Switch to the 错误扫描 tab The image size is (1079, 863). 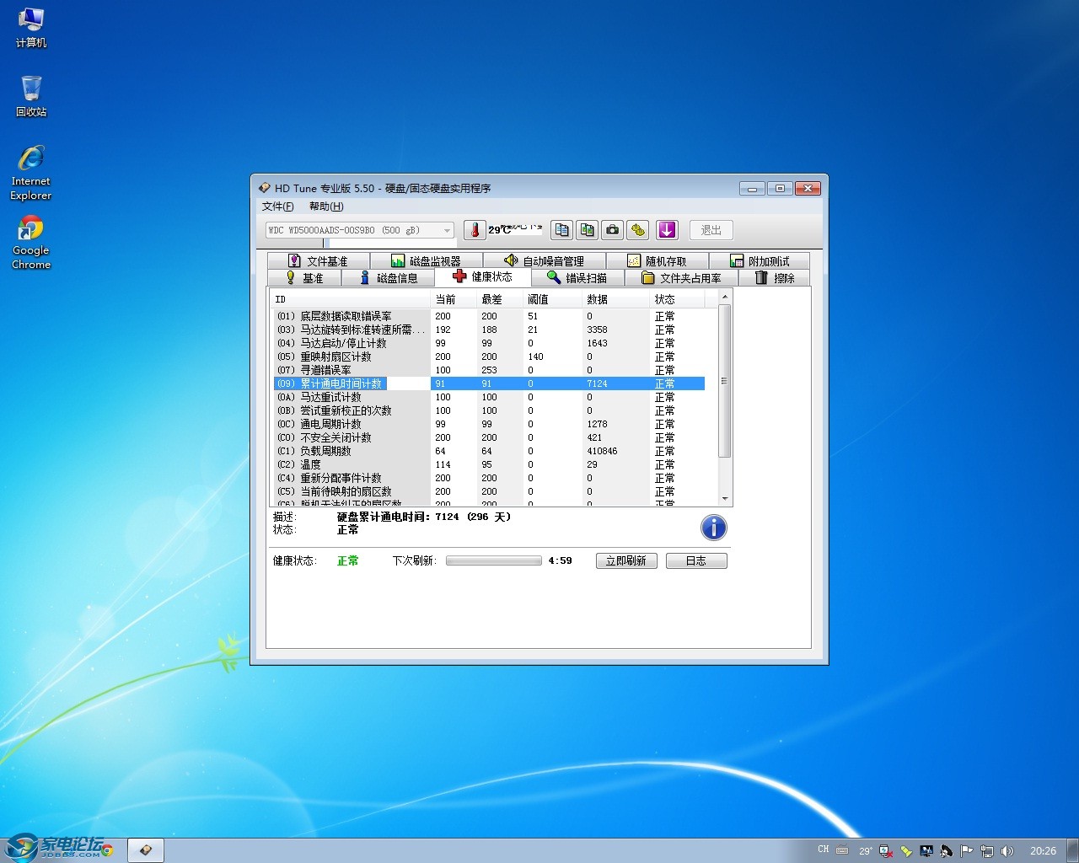click(577, 277)
